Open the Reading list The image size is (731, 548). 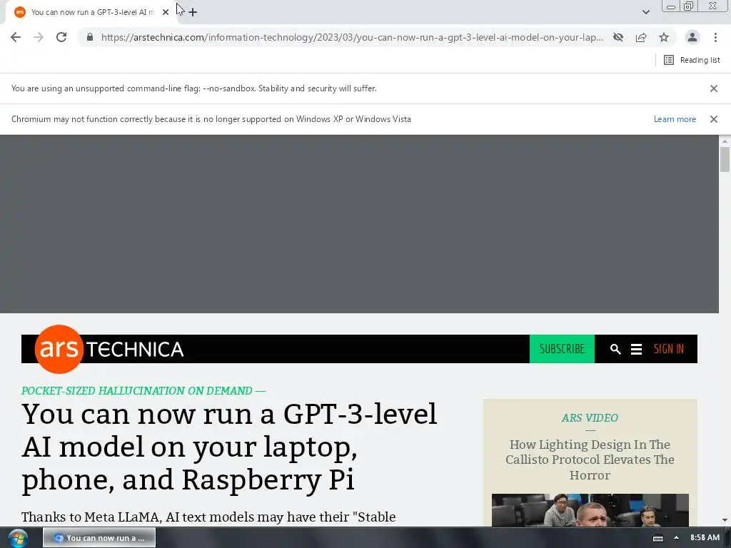[692, 60]
